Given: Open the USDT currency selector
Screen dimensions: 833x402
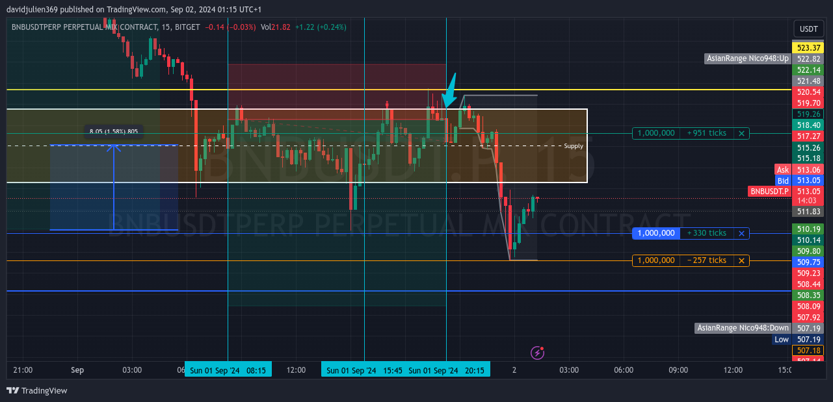Looking at the screenshot, I should [x=808, y=29].
